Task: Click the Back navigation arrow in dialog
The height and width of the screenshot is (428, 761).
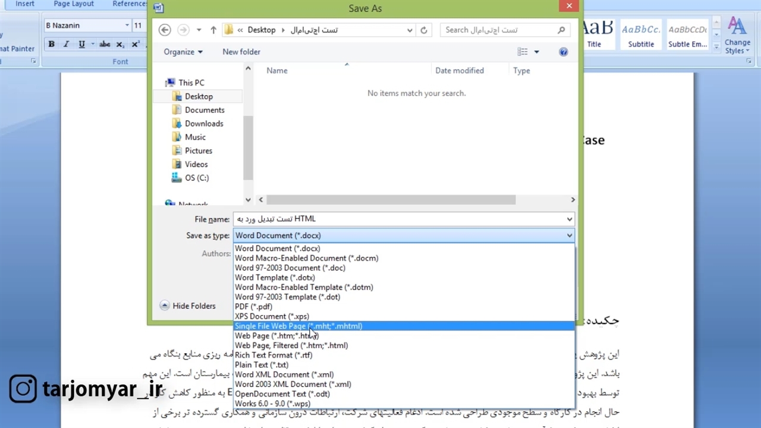Action: tap(165, 30)
